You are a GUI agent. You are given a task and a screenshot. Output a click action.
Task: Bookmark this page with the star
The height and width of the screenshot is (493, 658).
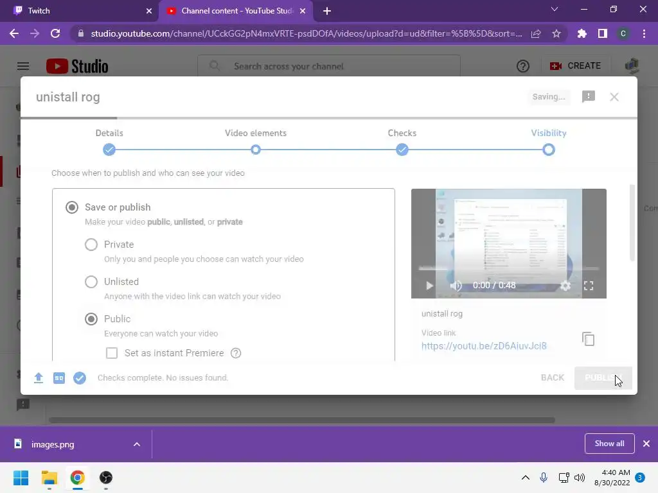point(556,33)
